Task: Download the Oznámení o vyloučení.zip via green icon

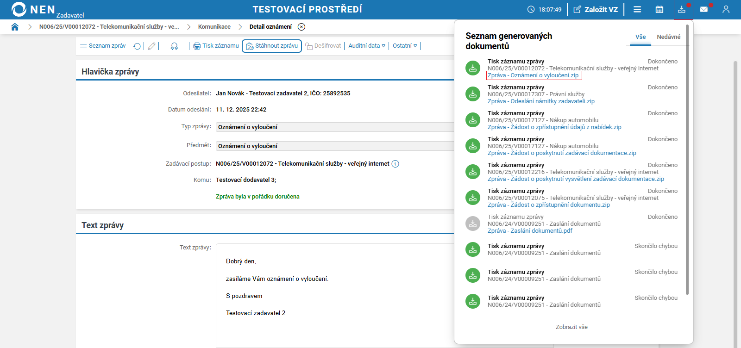Action: (x=473, y=68)
